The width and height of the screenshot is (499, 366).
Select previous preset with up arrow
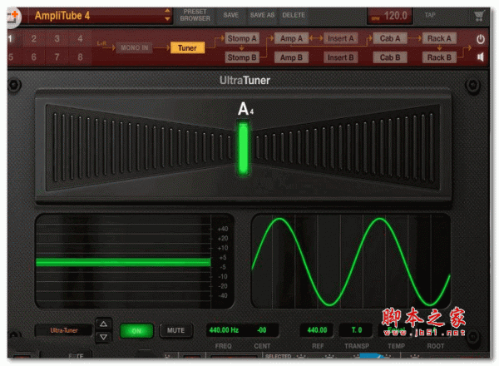[167, 12]
